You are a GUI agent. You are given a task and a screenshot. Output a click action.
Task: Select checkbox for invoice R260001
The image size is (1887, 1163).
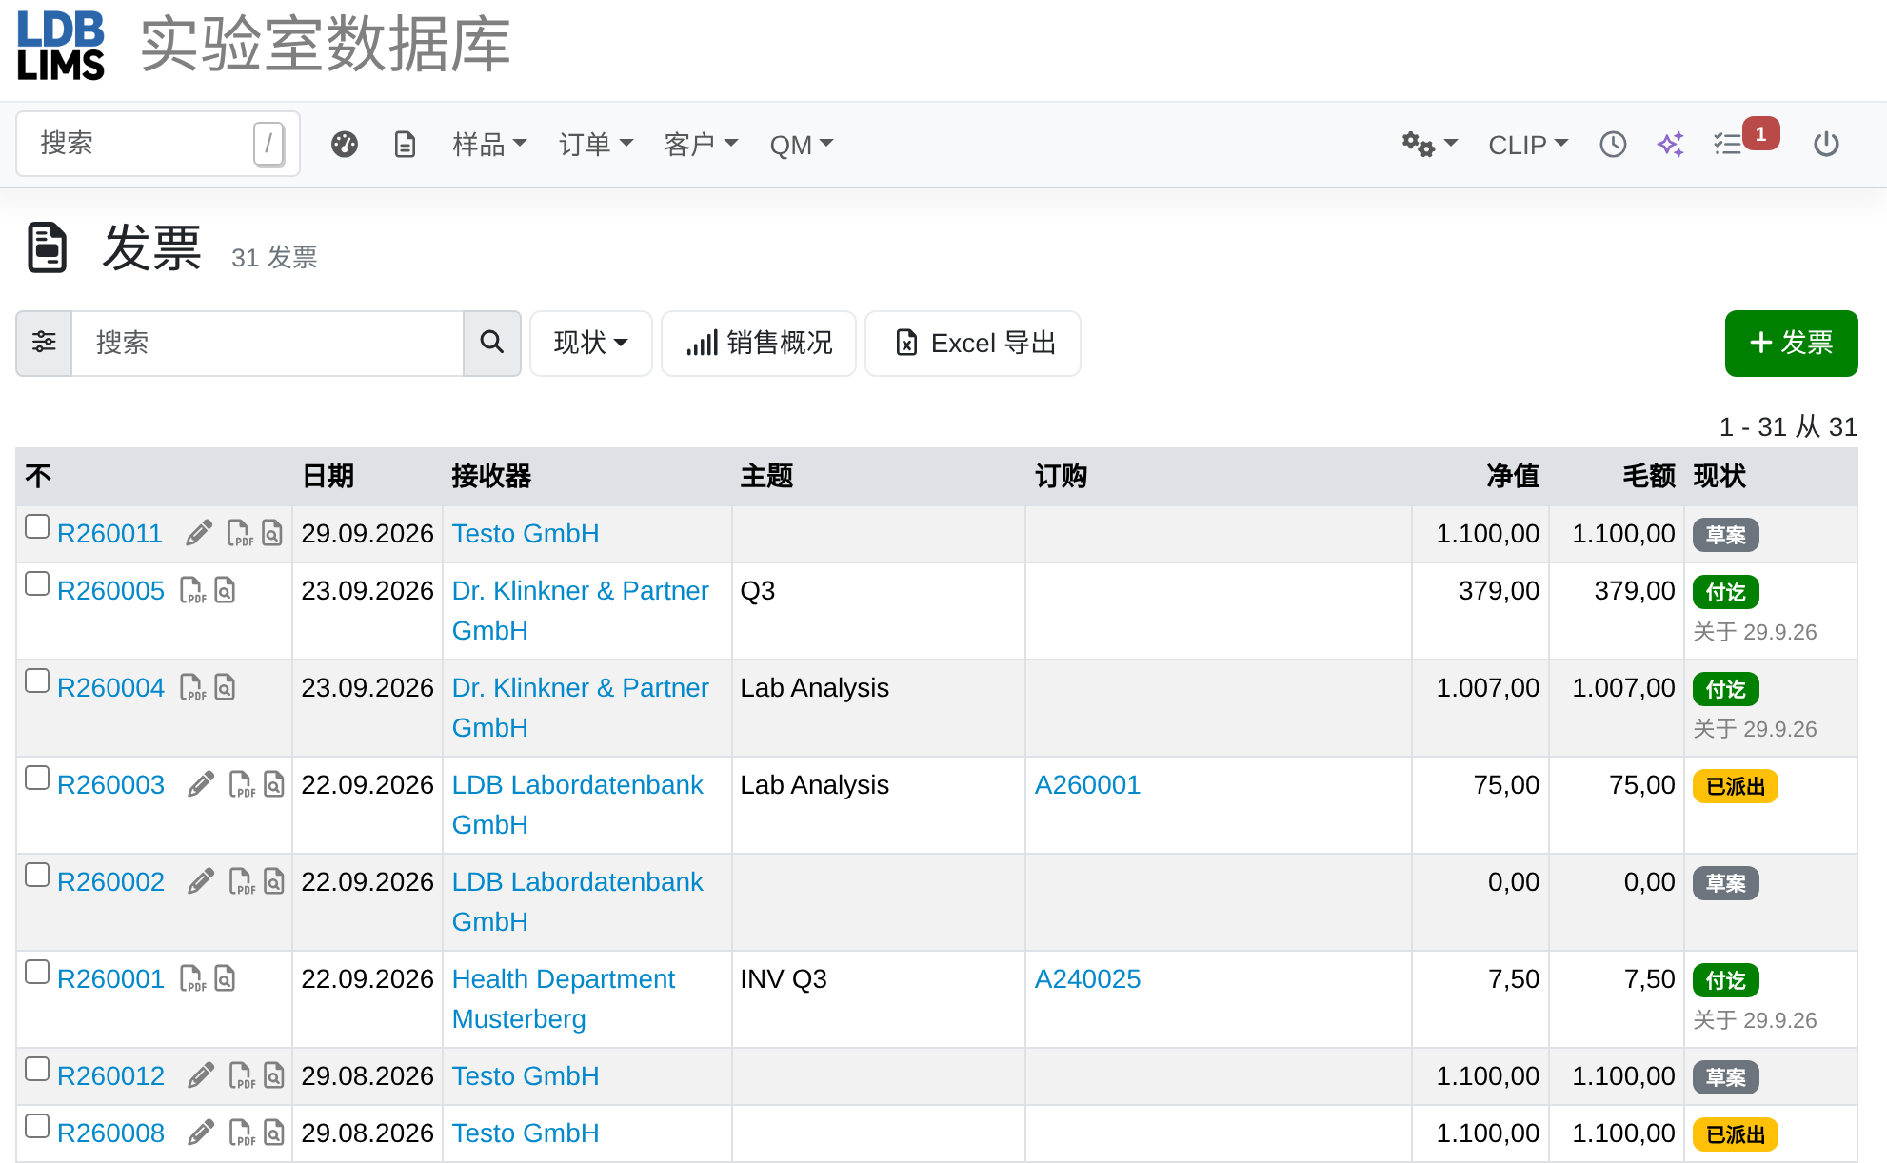point(37,972)
